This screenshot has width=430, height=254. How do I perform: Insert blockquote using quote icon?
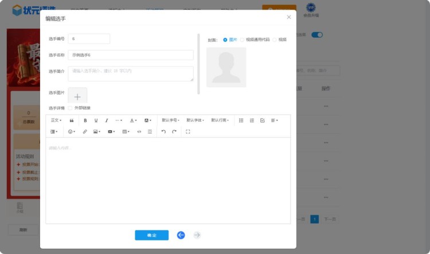click(72, 120)
